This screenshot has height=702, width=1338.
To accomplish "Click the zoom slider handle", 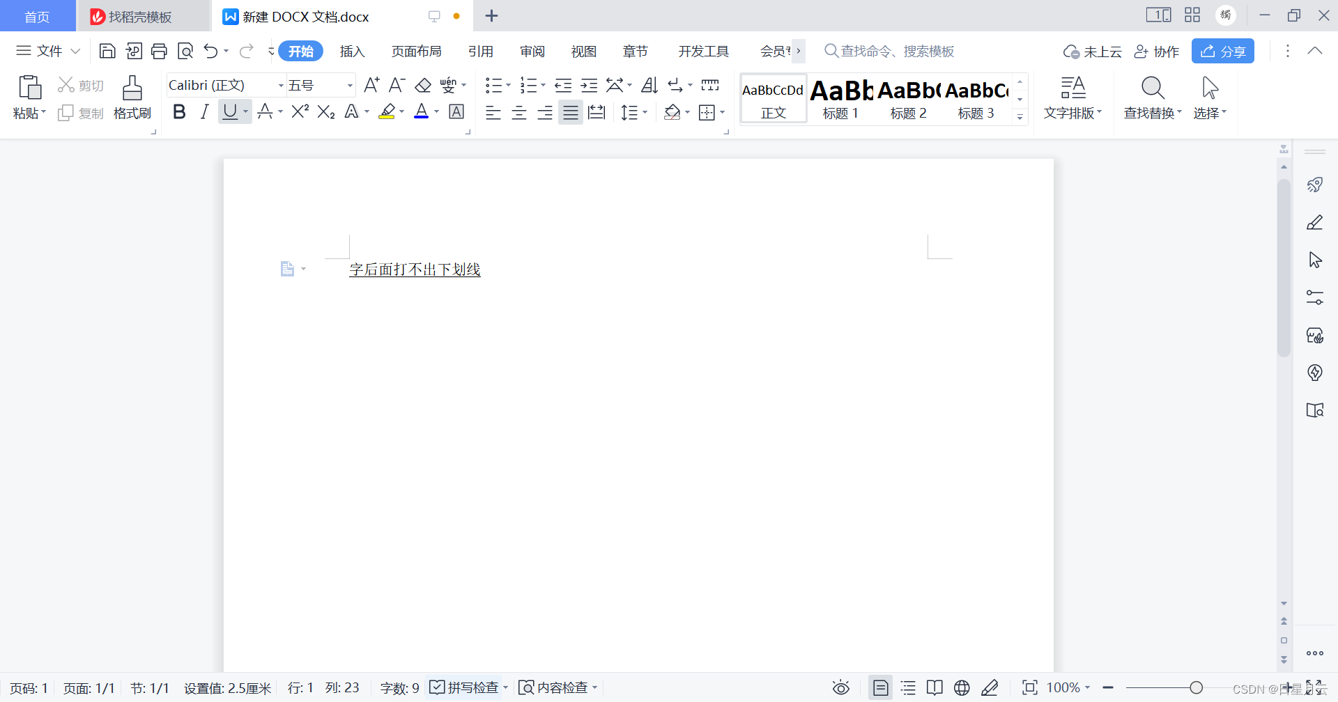I will [1197, 688].
